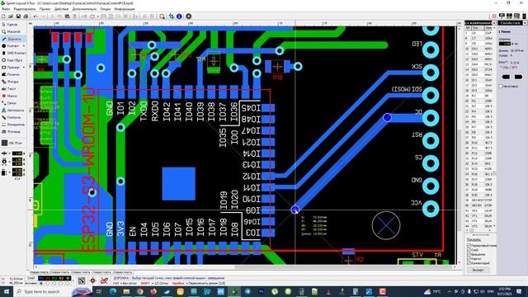Open the Файл menu
The width and height of the screenshot is (528, 297).
click(x=6, y=9)
